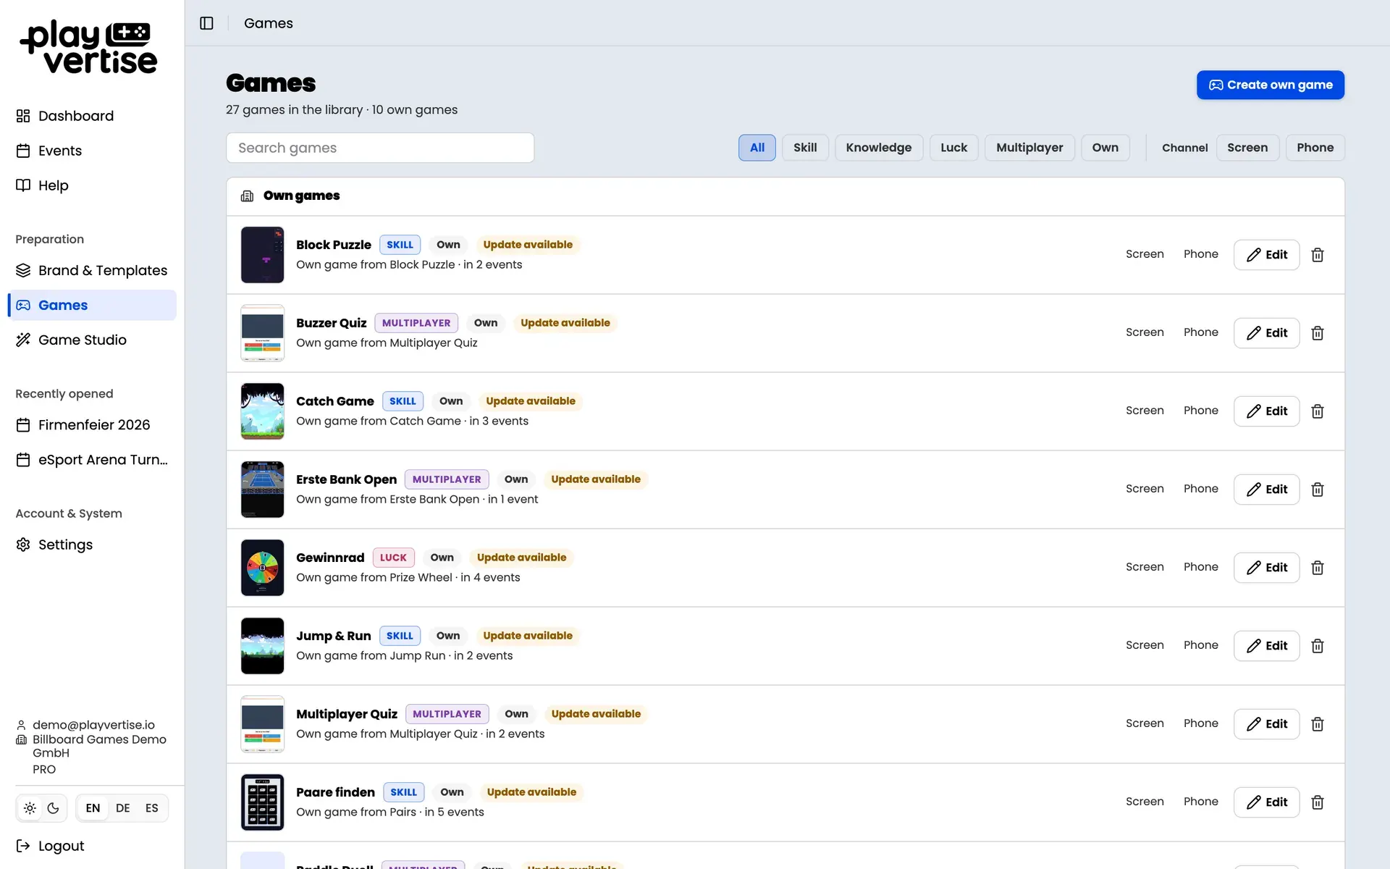
Task: Filter games by Knowledge
Action: click(879, 148)
